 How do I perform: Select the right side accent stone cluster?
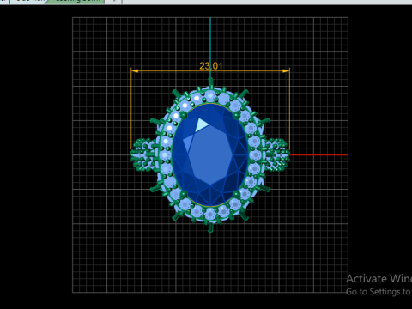(x=277, y=155)
